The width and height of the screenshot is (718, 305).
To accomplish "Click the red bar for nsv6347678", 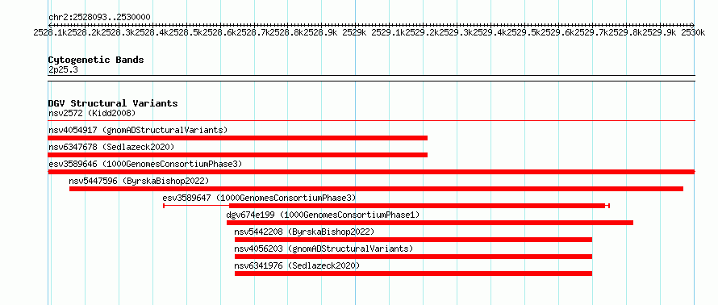I will click(238, 155).
